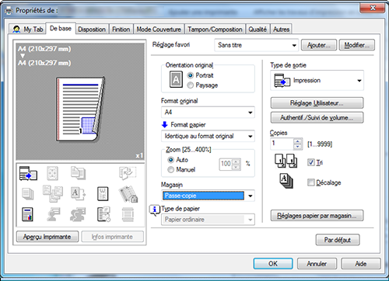
Task: Open the Qualité tab
Action: (x=258, y=29)
